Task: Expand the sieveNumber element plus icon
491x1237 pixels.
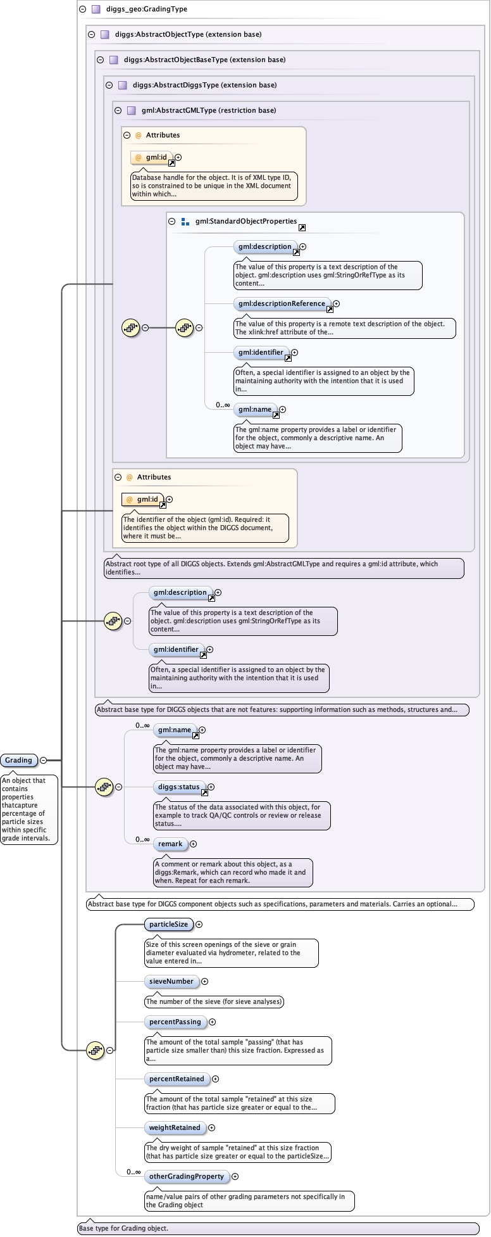Action: [204, 982]
